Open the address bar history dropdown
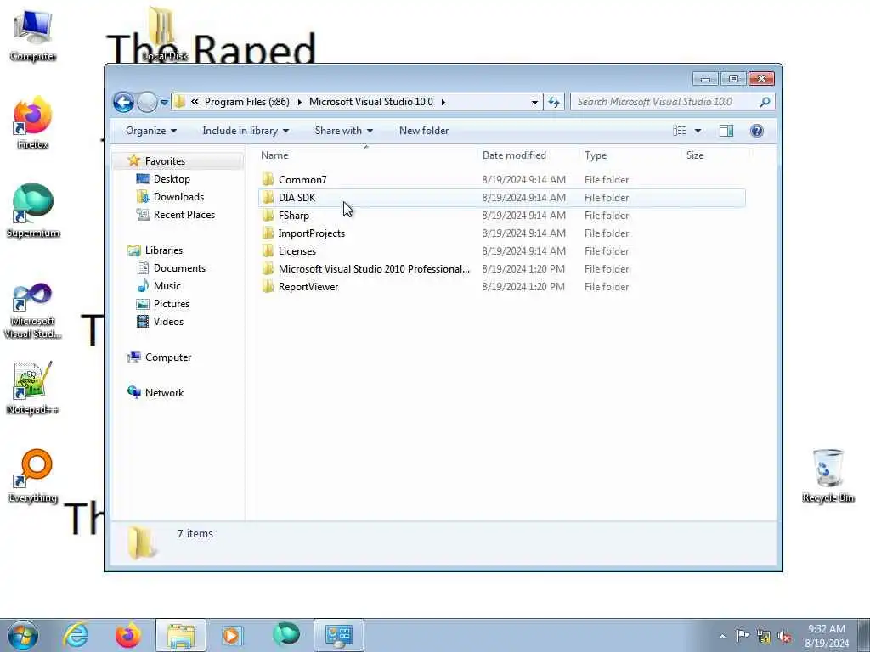Image resolution: width=870 pixels, height=652 pixels. (534, 102)
